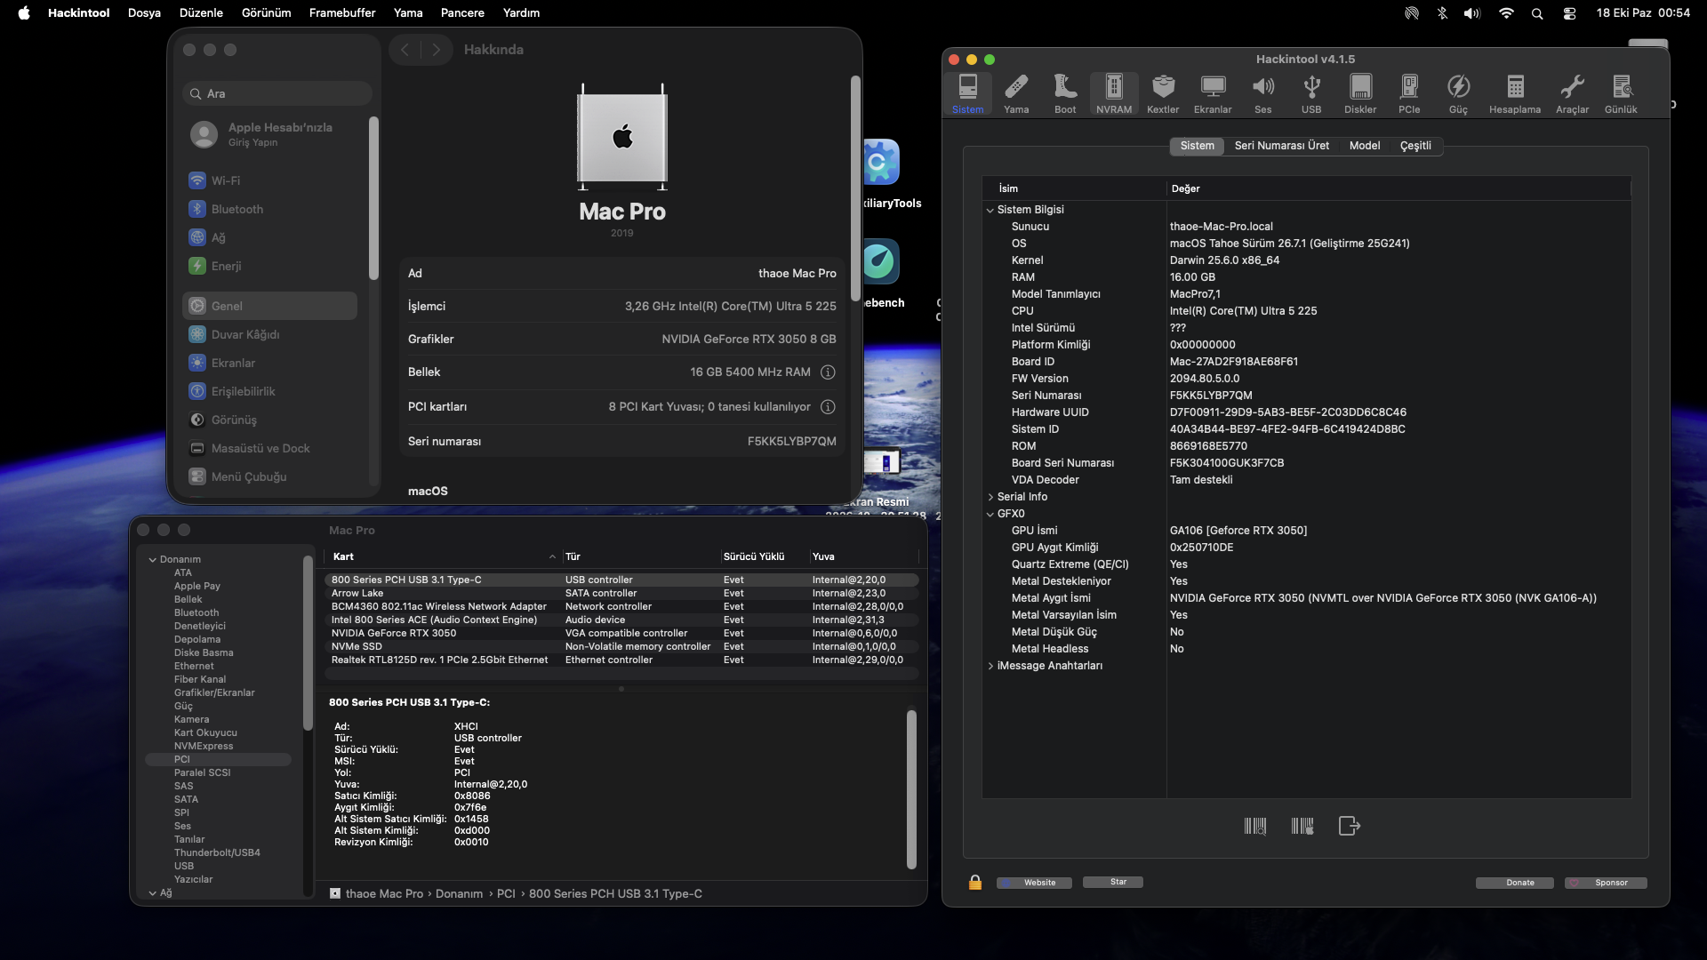This screenshot has width=1707, height=960.
Task: Open the NVRAM toolbar section
Action: [1114, 94]
